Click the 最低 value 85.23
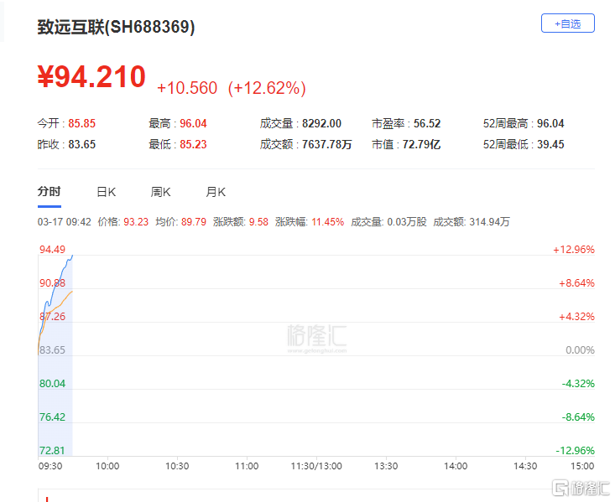Screen dimensions: 615x502 [x=193, y=144]
